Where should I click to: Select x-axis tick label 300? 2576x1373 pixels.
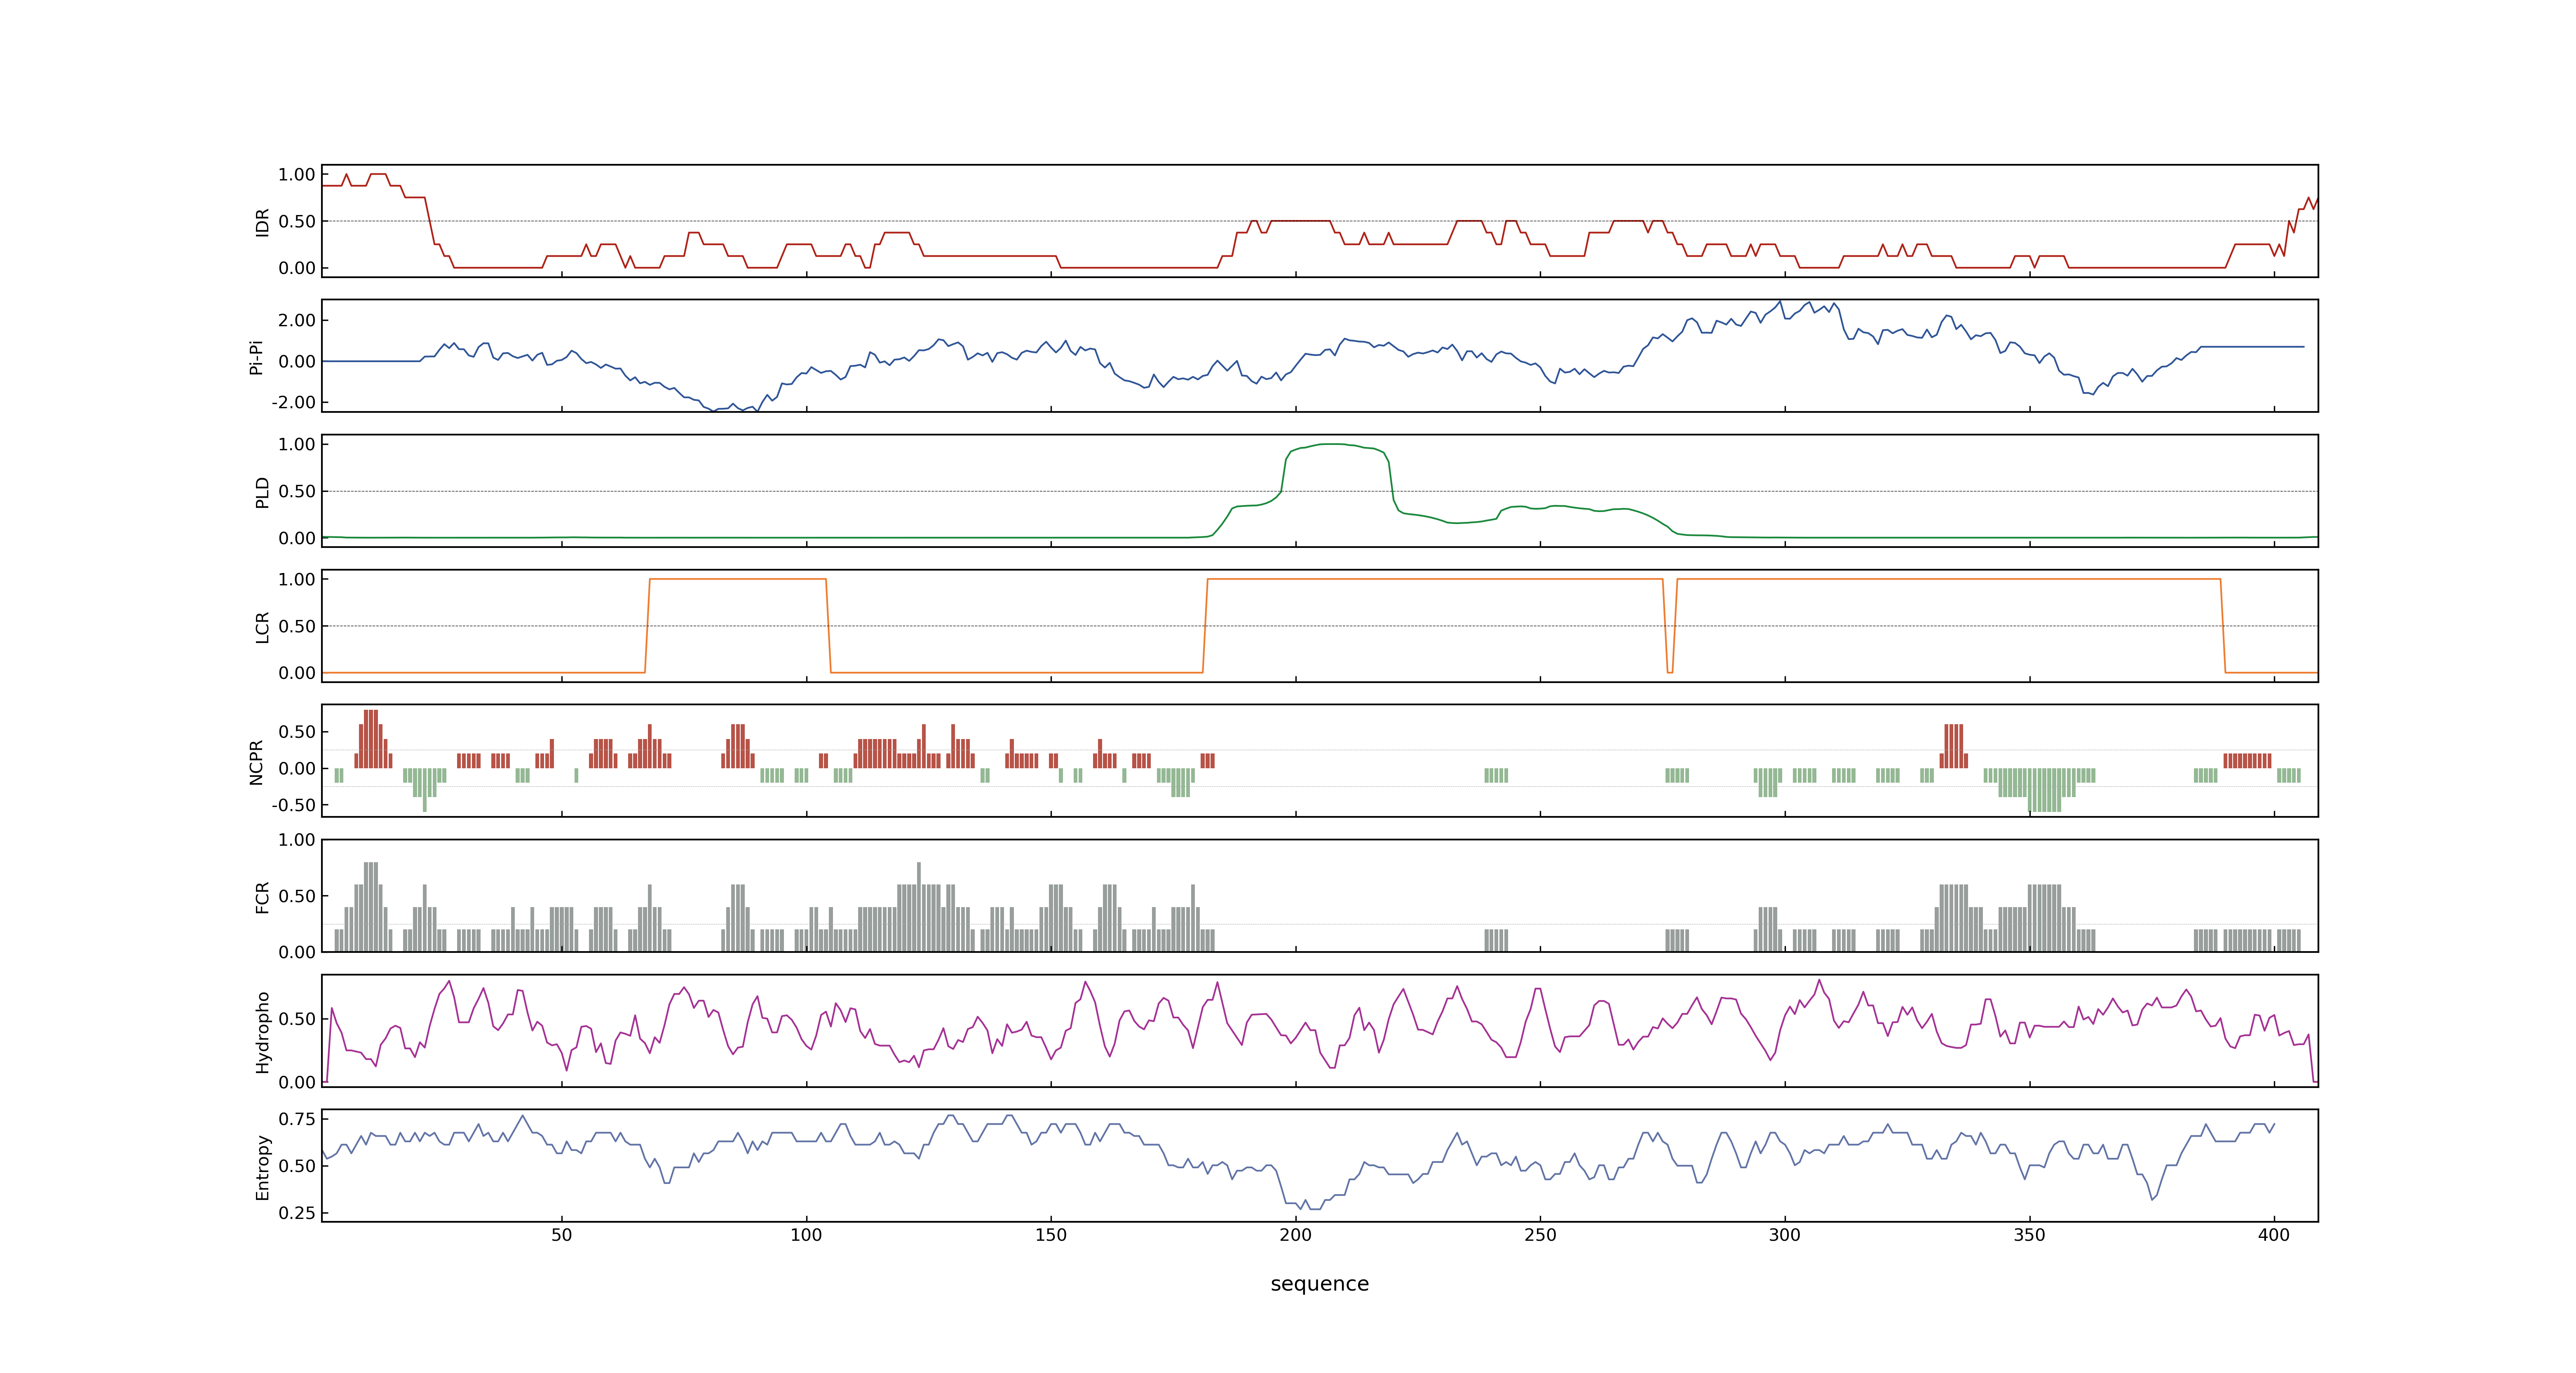coord(1785,1235)
